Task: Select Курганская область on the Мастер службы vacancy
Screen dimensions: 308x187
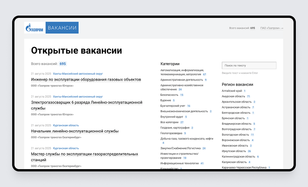Action: (66, 148)
